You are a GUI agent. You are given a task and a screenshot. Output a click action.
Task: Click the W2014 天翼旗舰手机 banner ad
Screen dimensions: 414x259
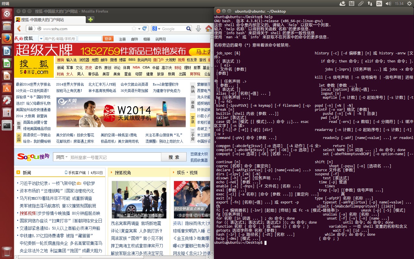click(121, 112)
